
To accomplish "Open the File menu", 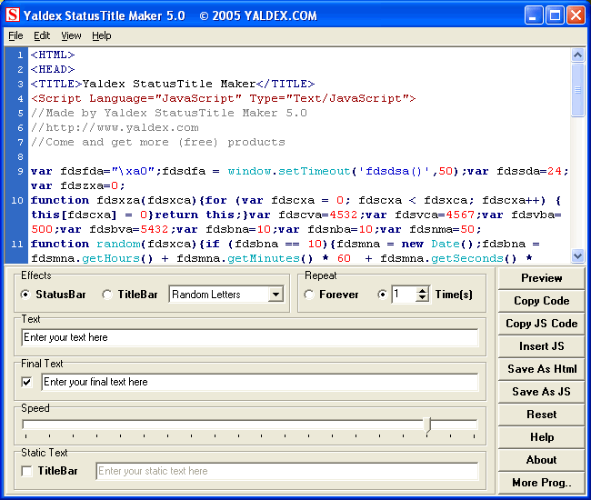I will 15,35.
